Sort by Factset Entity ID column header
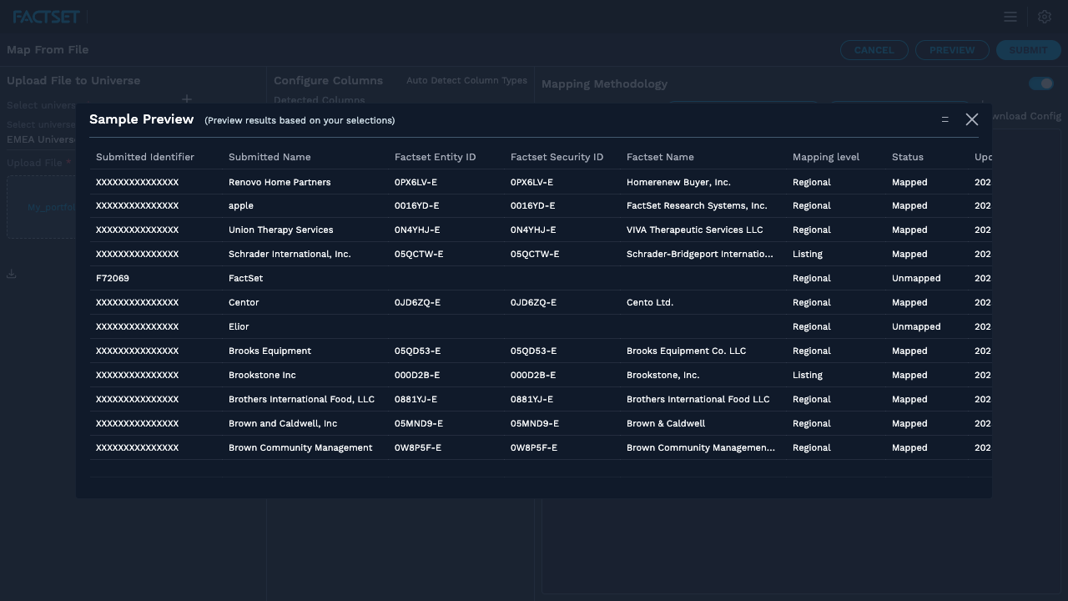The width and height of the screenshot is (1068, 601). pos(436,157)
